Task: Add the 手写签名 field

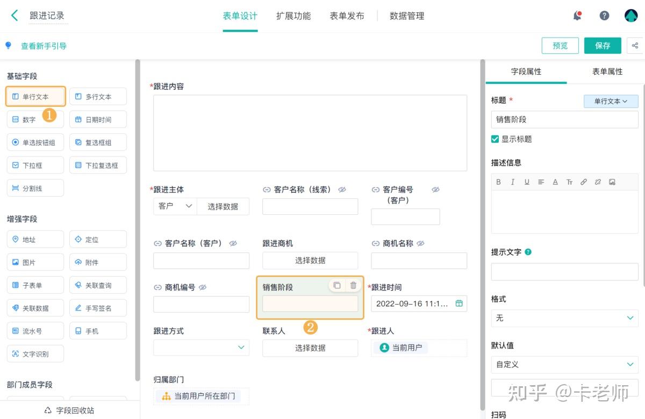Action: pos(98,308)
